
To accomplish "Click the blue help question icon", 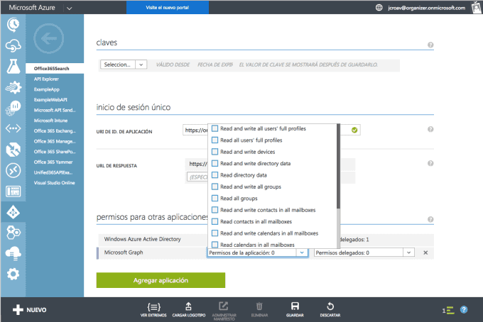I will coord(464,310).
